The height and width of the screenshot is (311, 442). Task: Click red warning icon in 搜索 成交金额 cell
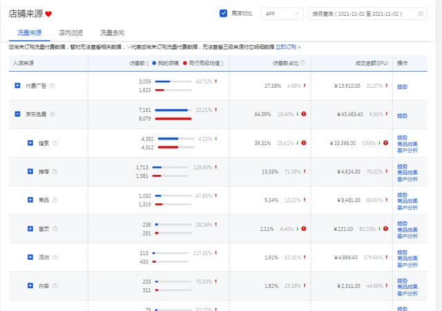coord(388,143)
